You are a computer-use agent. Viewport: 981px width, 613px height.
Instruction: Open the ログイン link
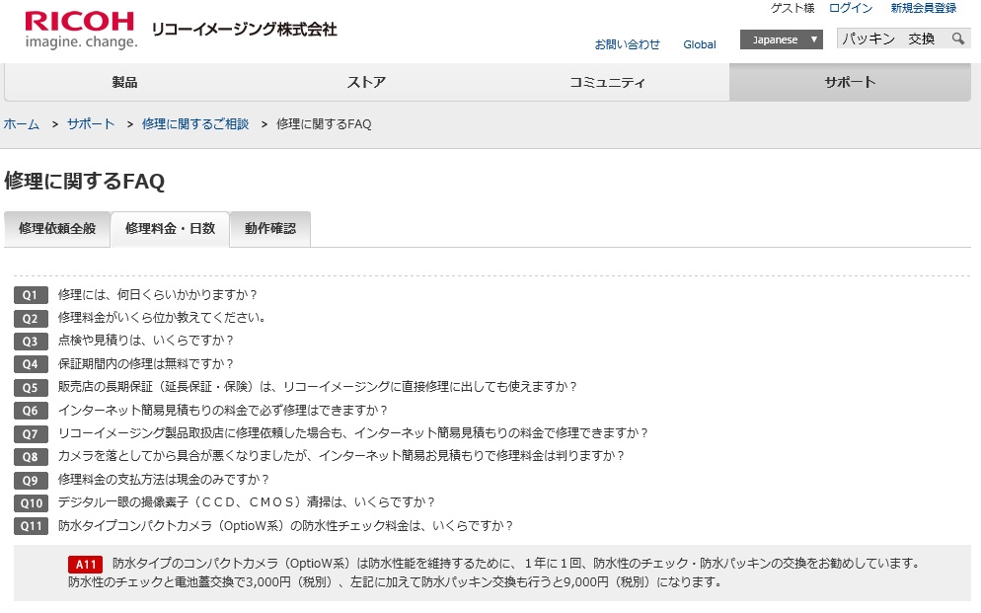[851, 8]
